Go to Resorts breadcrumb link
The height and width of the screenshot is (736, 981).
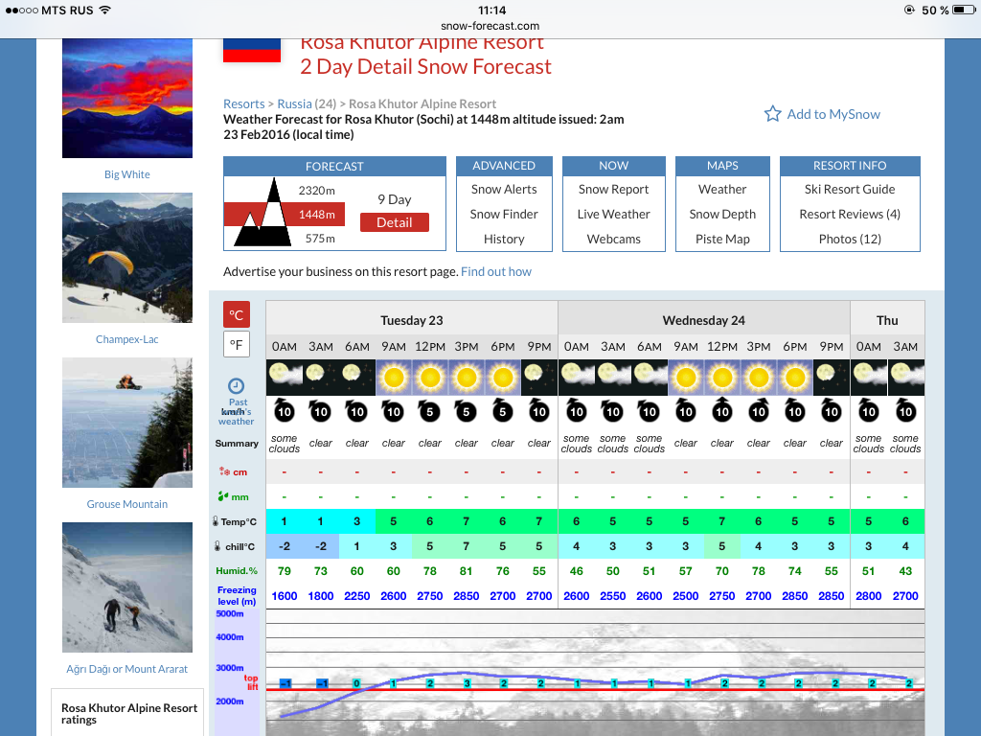244,103
